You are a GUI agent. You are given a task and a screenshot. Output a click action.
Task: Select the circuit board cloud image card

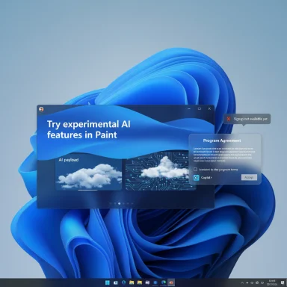pos(160,171)
